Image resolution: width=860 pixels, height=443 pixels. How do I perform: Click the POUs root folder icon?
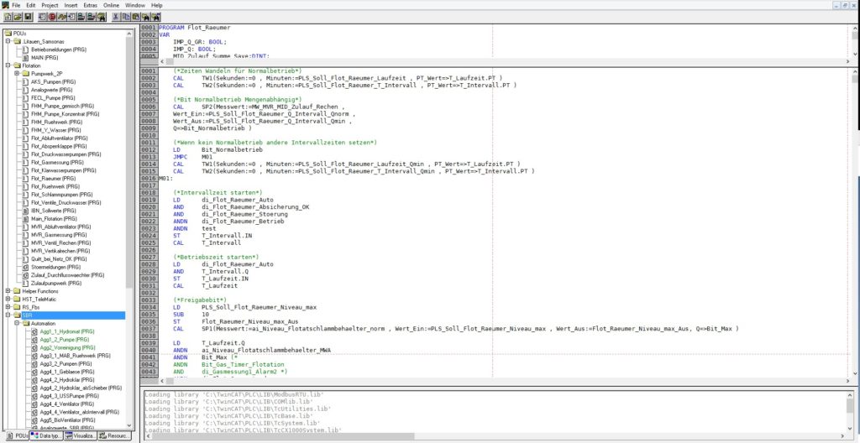pyautogui.click(x=8, y=34)
